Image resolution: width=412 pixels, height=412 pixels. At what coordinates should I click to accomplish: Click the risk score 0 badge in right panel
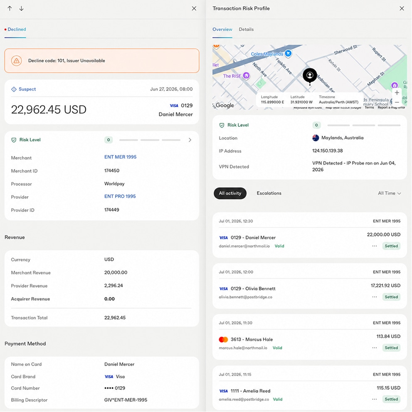click(316, 125)
